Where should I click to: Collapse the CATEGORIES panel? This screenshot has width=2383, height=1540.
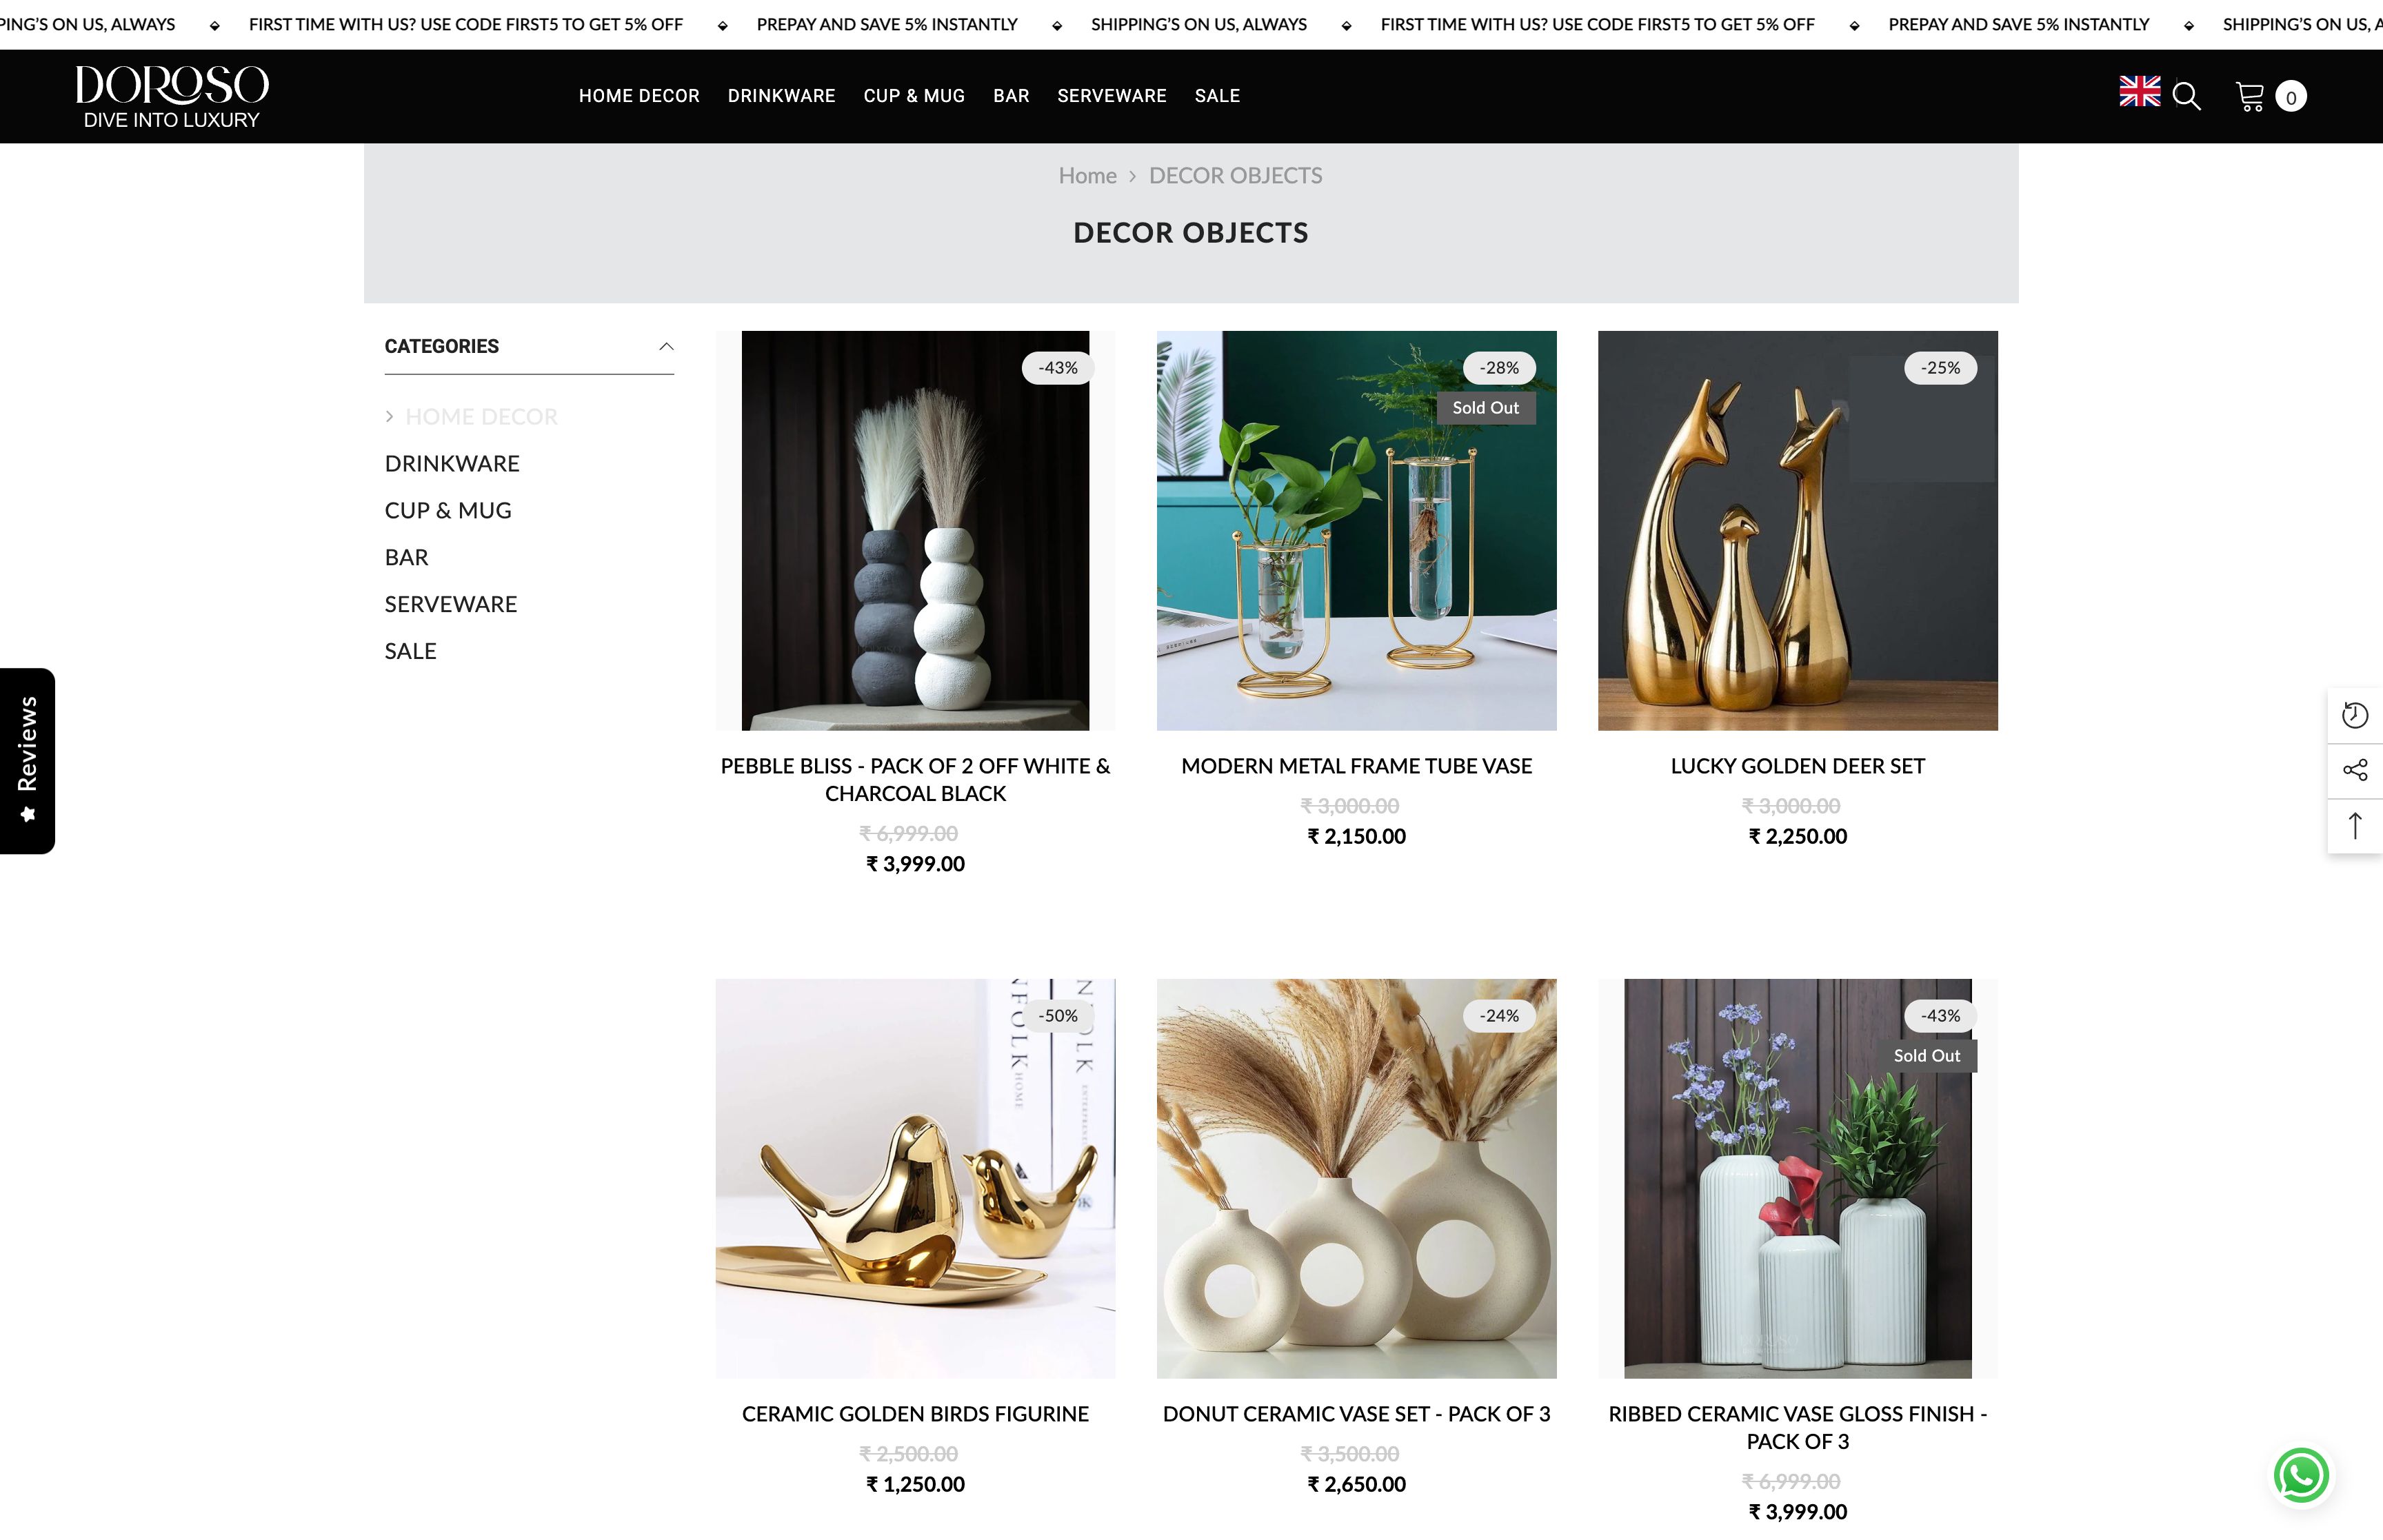click(666, 346)
